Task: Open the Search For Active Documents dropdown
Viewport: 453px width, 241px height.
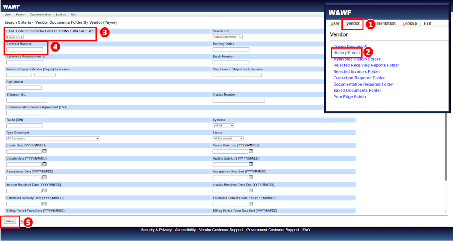Action: pyautogui.click(x=228, y=37)
